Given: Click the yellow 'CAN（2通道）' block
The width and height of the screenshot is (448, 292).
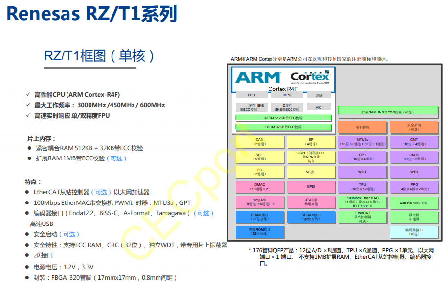Looking at the screenshot, I should 259,142.
